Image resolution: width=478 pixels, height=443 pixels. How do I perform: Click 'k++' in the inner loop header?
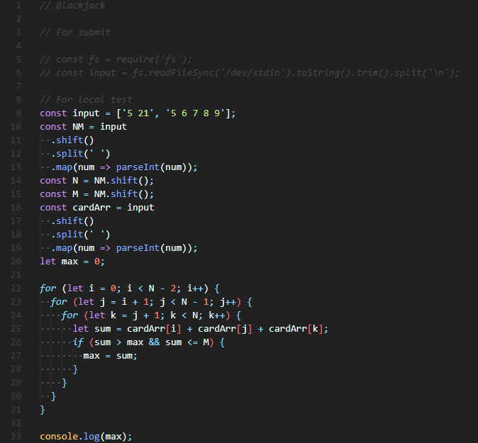217,315
